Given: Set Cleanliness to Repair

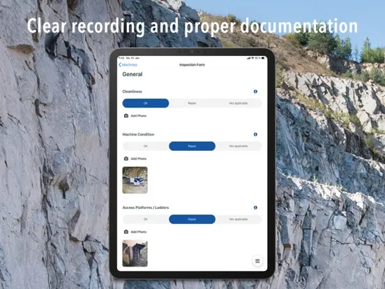Looking at the screenshot, I should [192, 103].
